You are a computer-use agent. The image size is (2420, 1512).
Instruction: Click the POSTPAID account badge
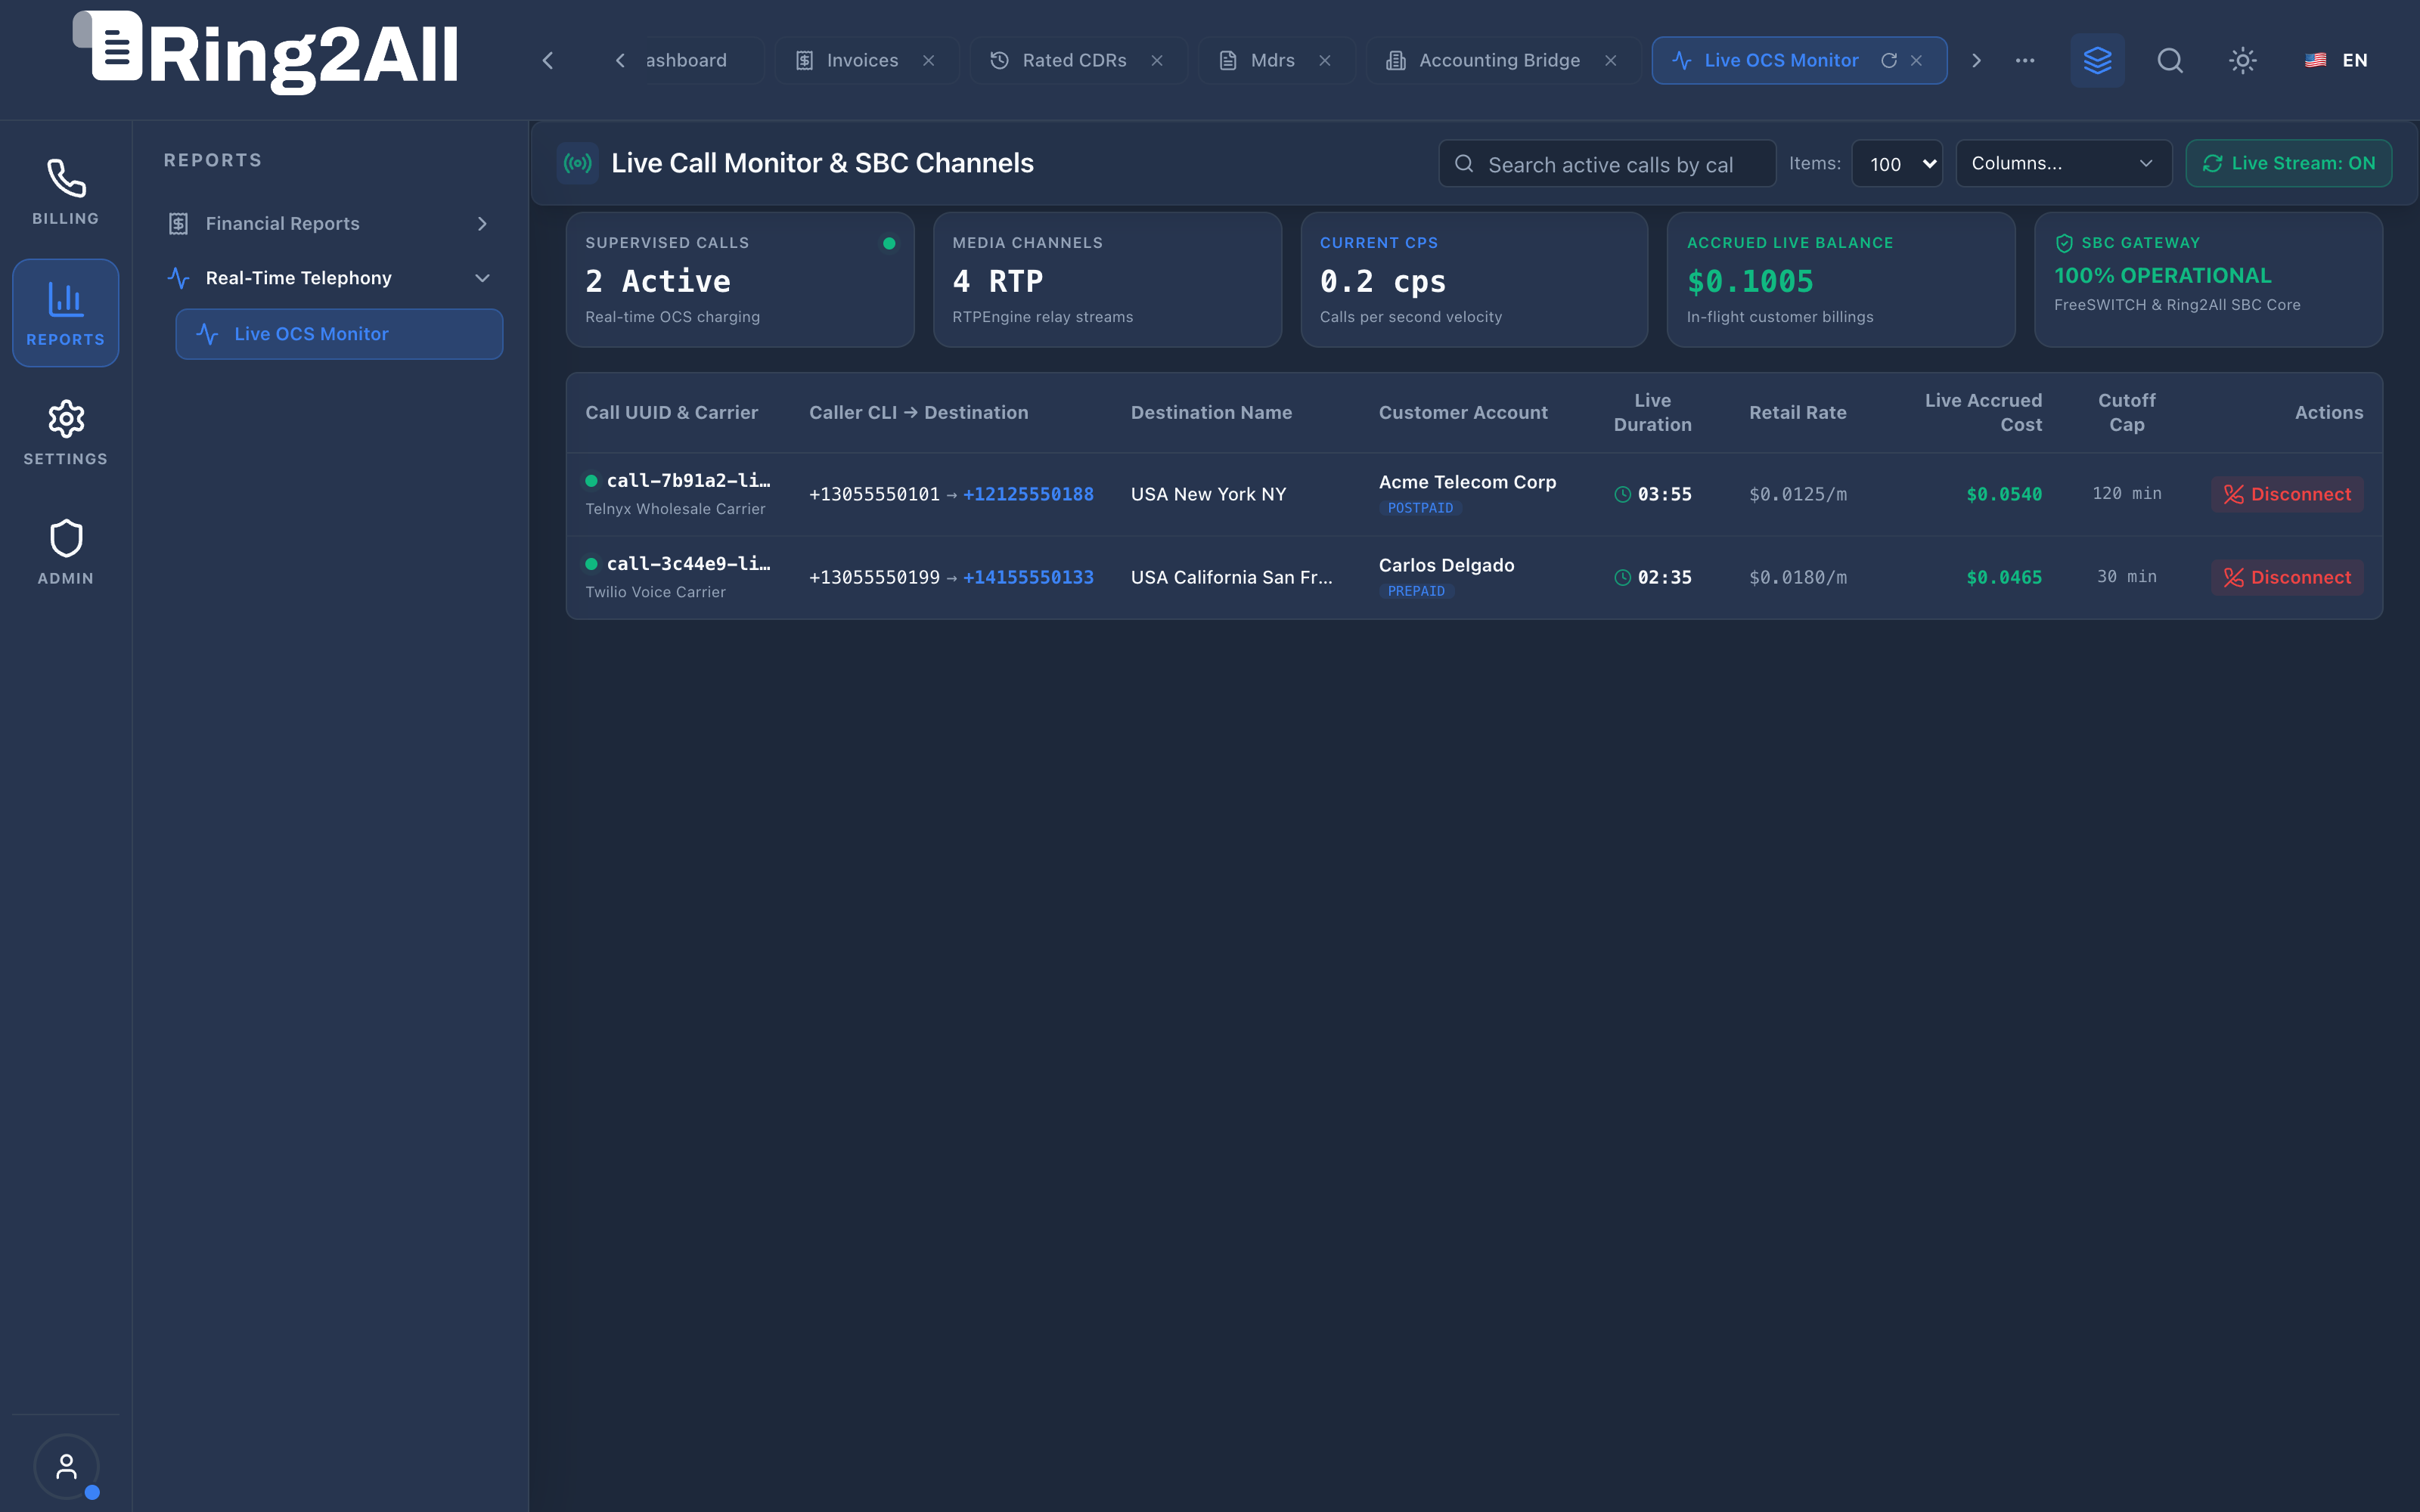1420,508
